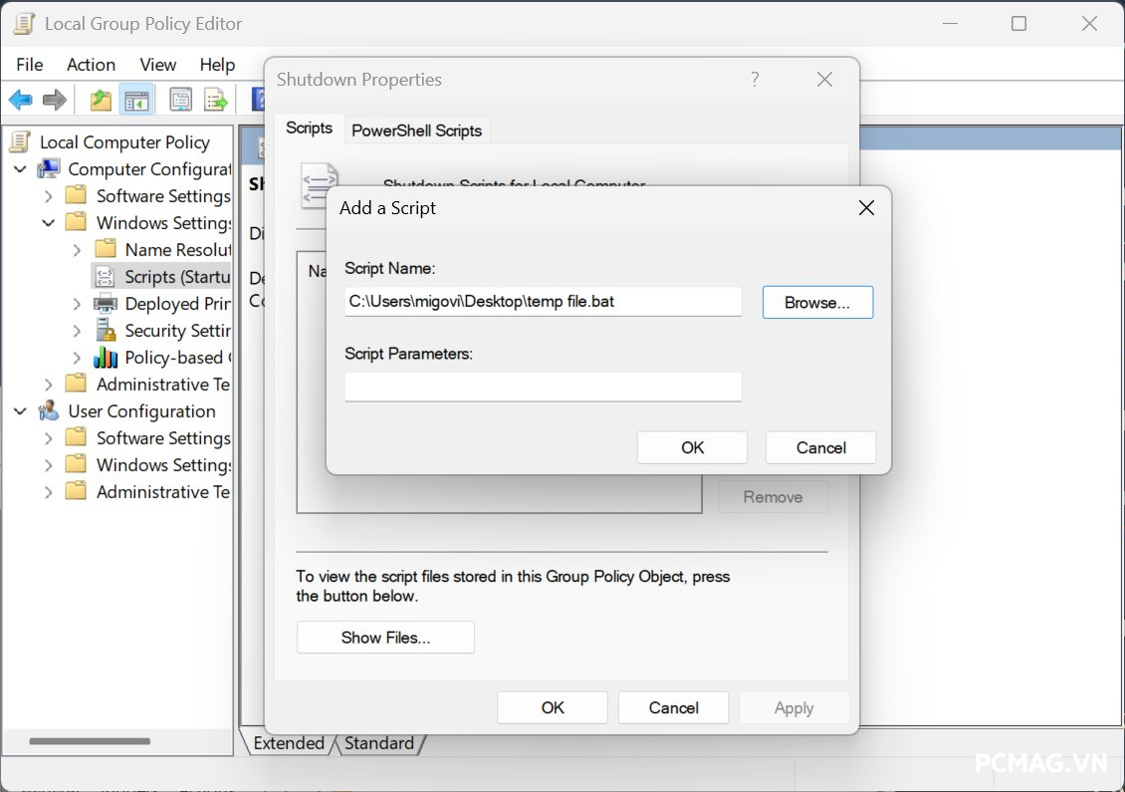Click into the Script Parameters field

[x=543, y=387]
